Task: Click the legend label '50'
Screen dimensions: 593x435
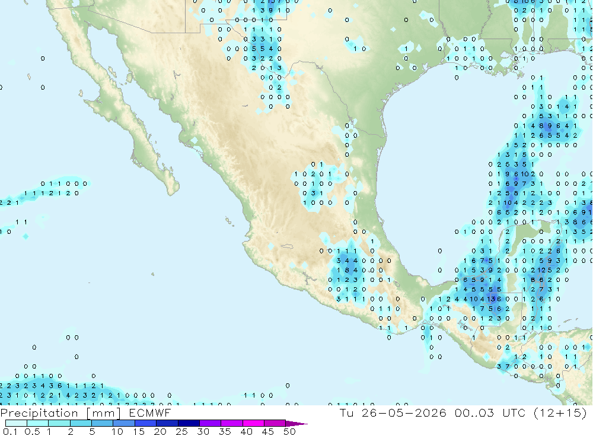Action: pyautogui.click(x=289, y=431)
